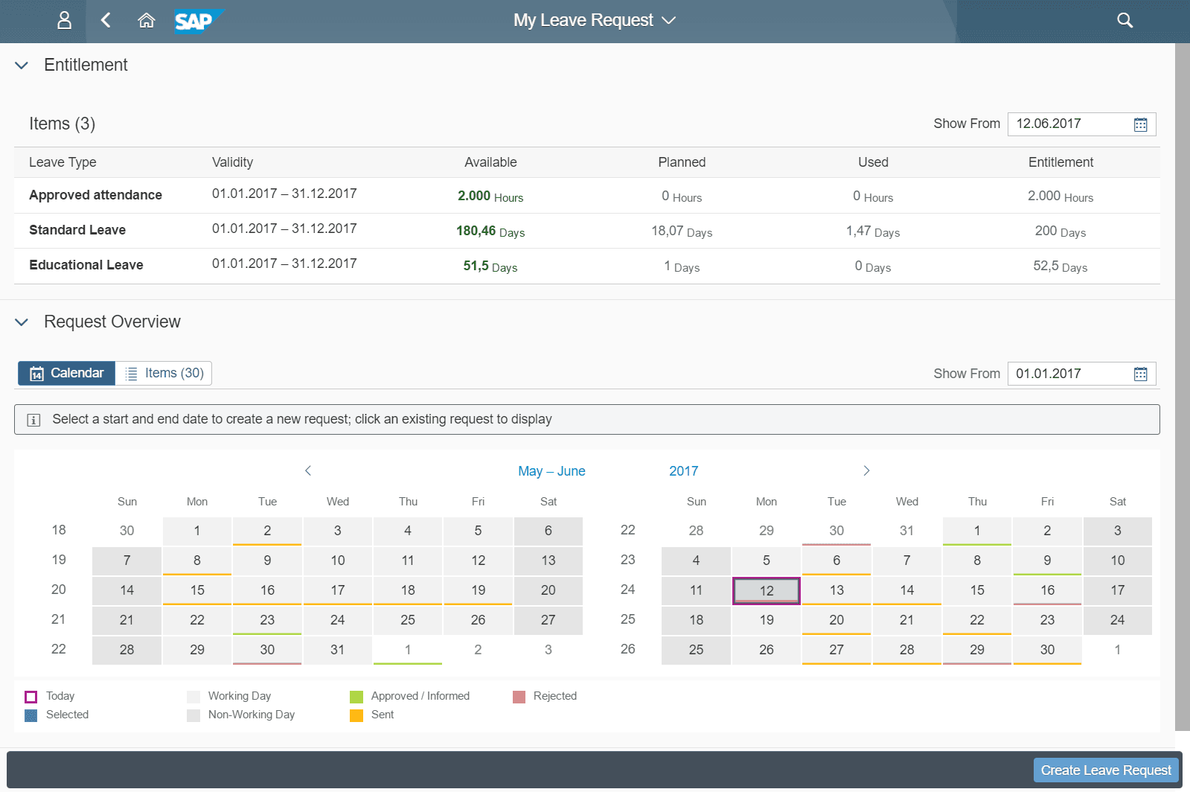
Task: Click the Working Day legend swatch
Action: pos(193,697)
